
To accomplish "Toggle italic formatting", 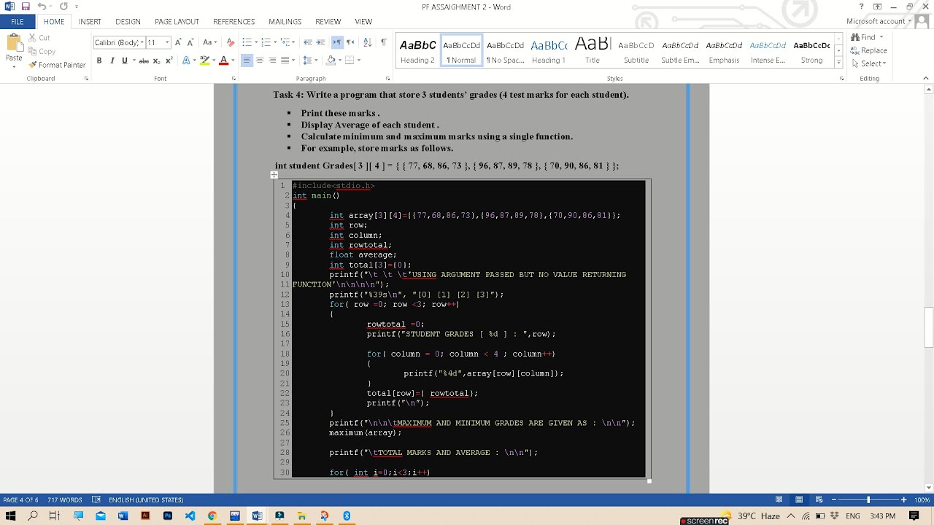I will click(x=112, y=61).
